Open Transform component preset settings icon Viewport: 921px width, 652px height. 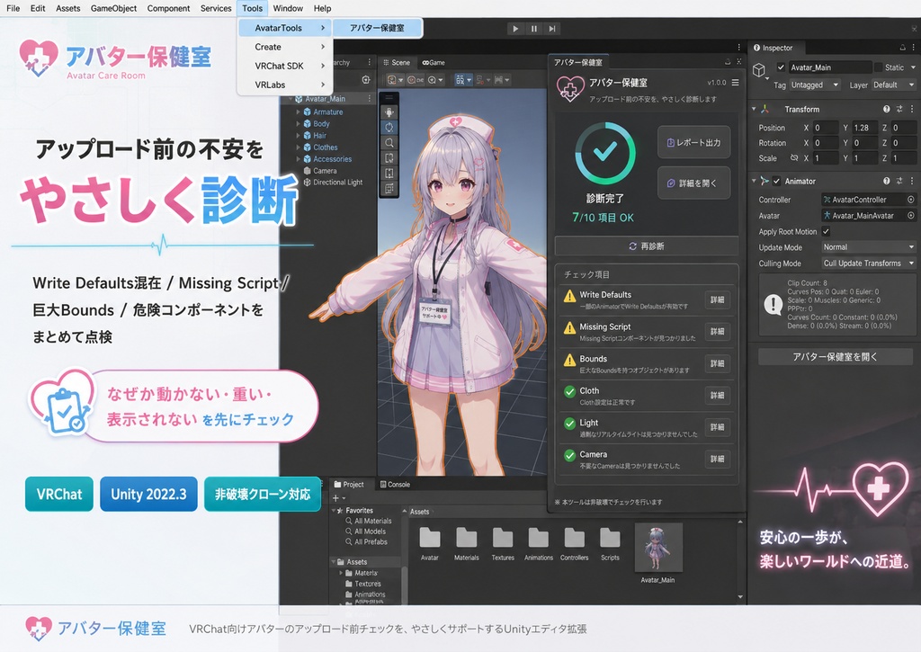point(899,109)
